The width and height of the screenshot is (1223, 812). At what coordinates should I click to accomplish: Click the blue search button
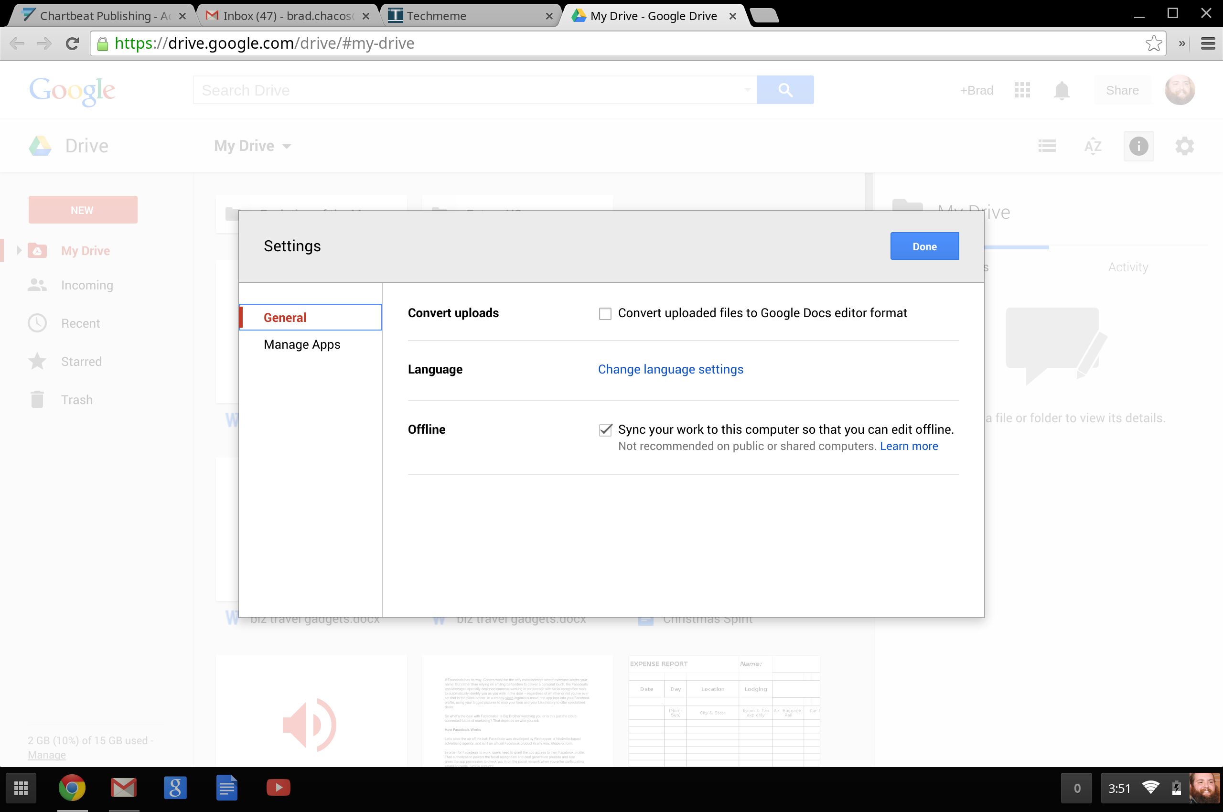point(785,90)
